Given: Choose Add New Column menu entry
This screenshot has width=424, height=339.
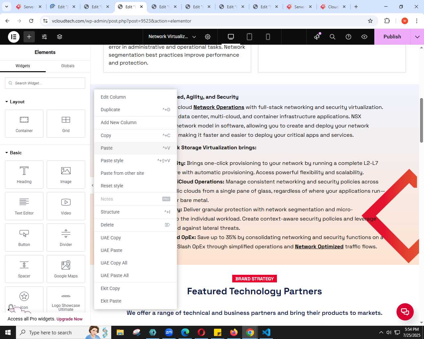Looking at the screenshot, I should point(135,122).
